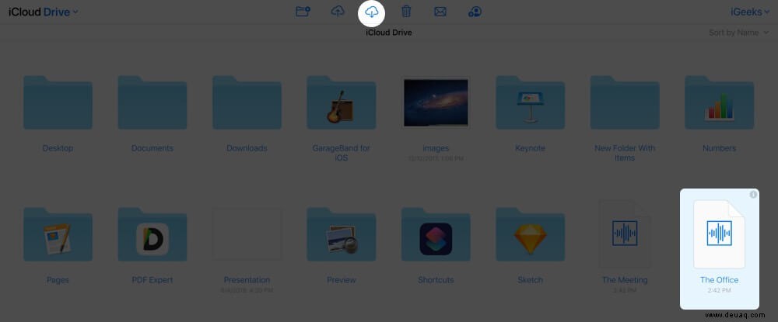Select the PDF Expert folder icon

point(152,234)
